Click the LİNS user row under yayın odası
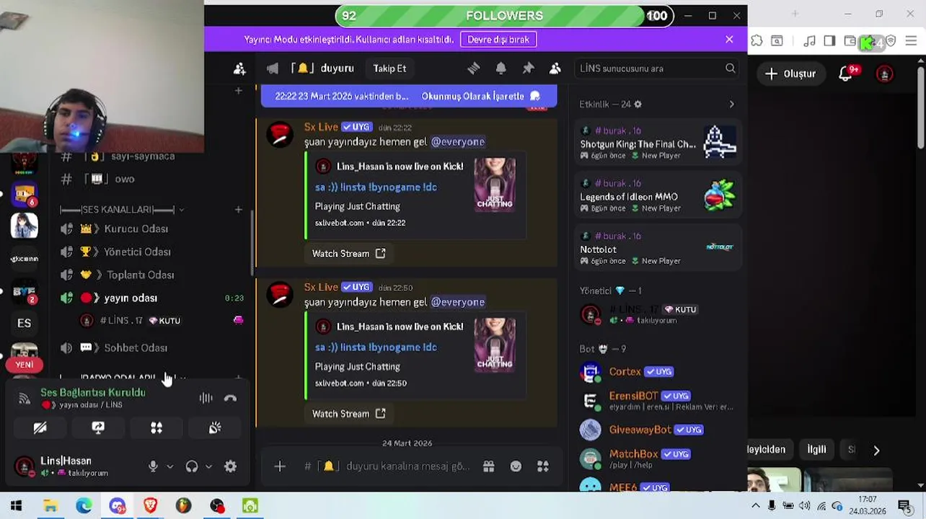 point(162,321)
